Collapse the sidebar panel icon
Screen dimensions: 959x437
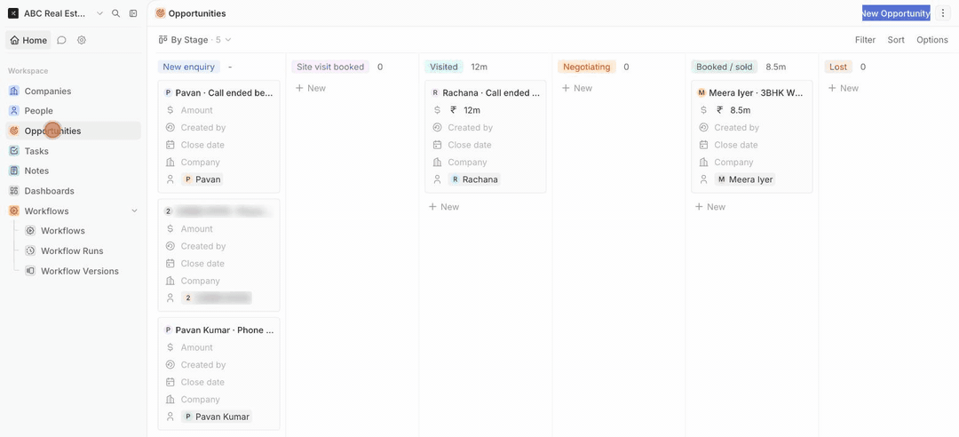[x=133, y=13]
